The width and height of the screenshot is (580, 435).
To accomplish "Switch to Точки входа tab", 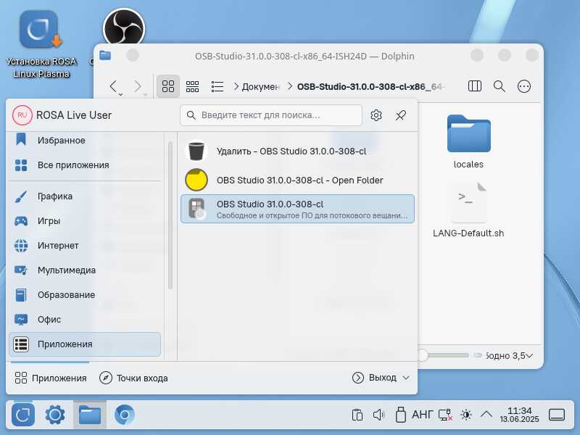I will point(133,378).
